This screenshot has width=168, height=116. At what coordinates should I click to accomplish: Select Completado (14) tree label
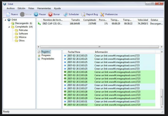pyautogui.click(x=24, y=27)
